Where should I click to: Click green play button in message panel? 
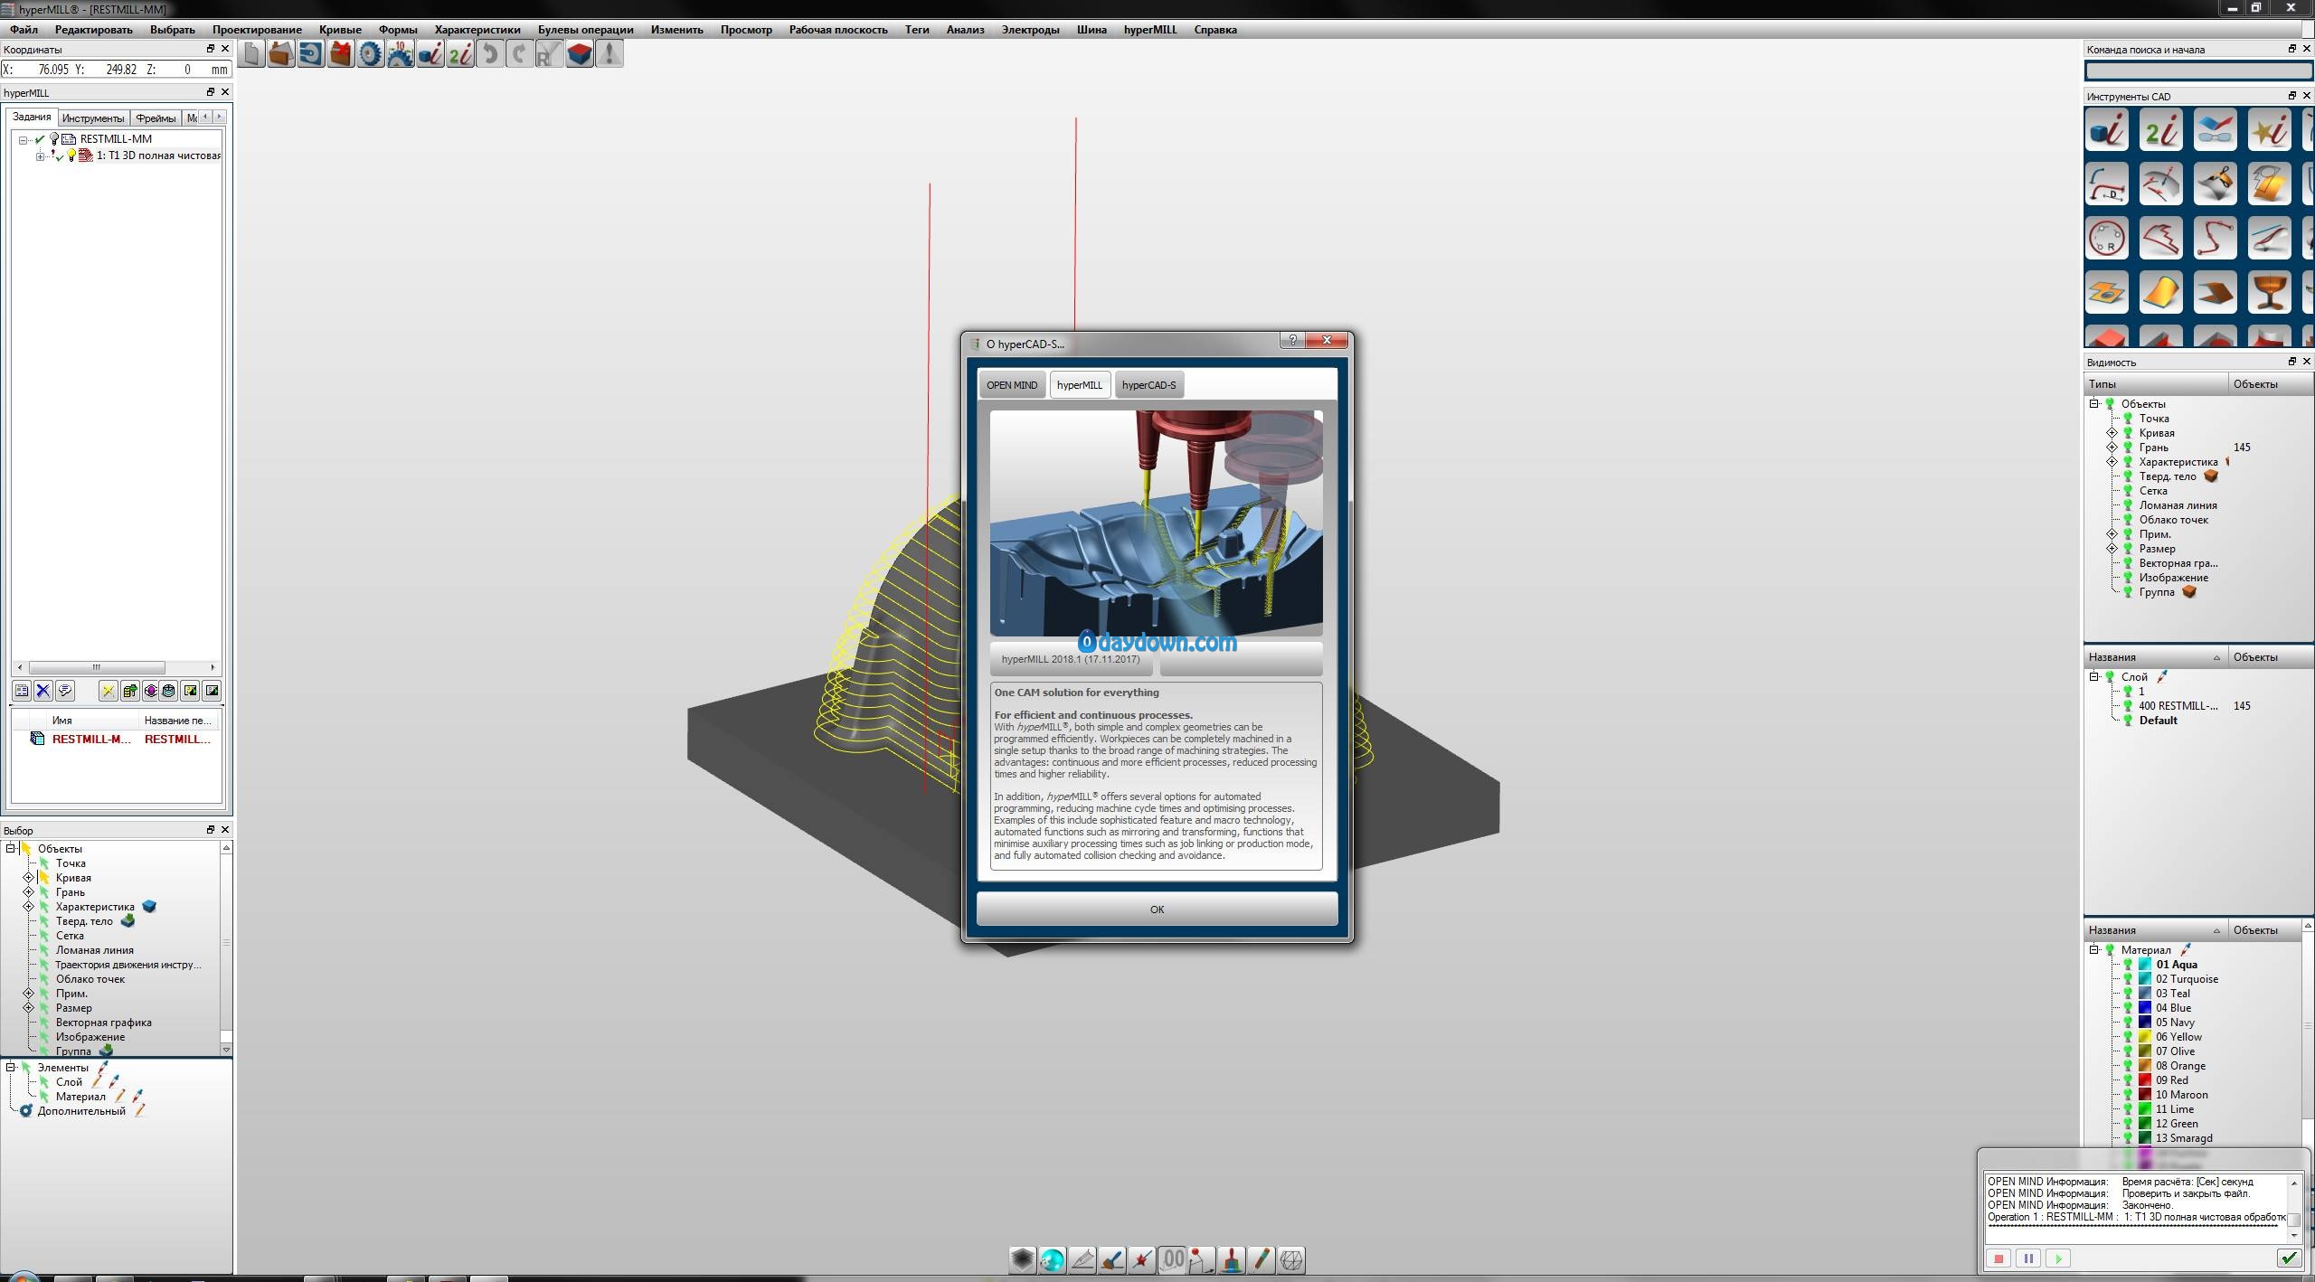click(x=2058, y=1258)
